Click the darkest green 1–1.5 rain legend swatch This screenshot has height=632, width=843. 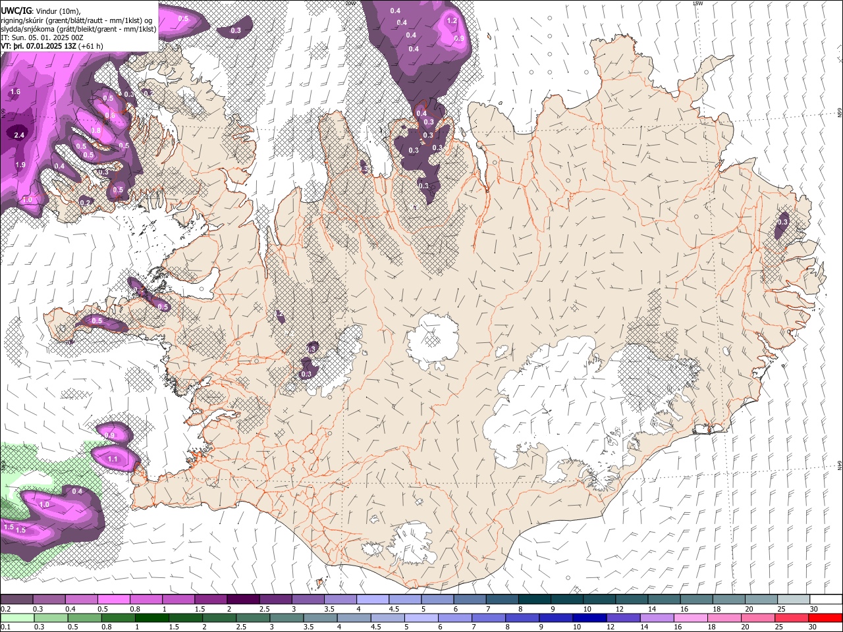152,618
